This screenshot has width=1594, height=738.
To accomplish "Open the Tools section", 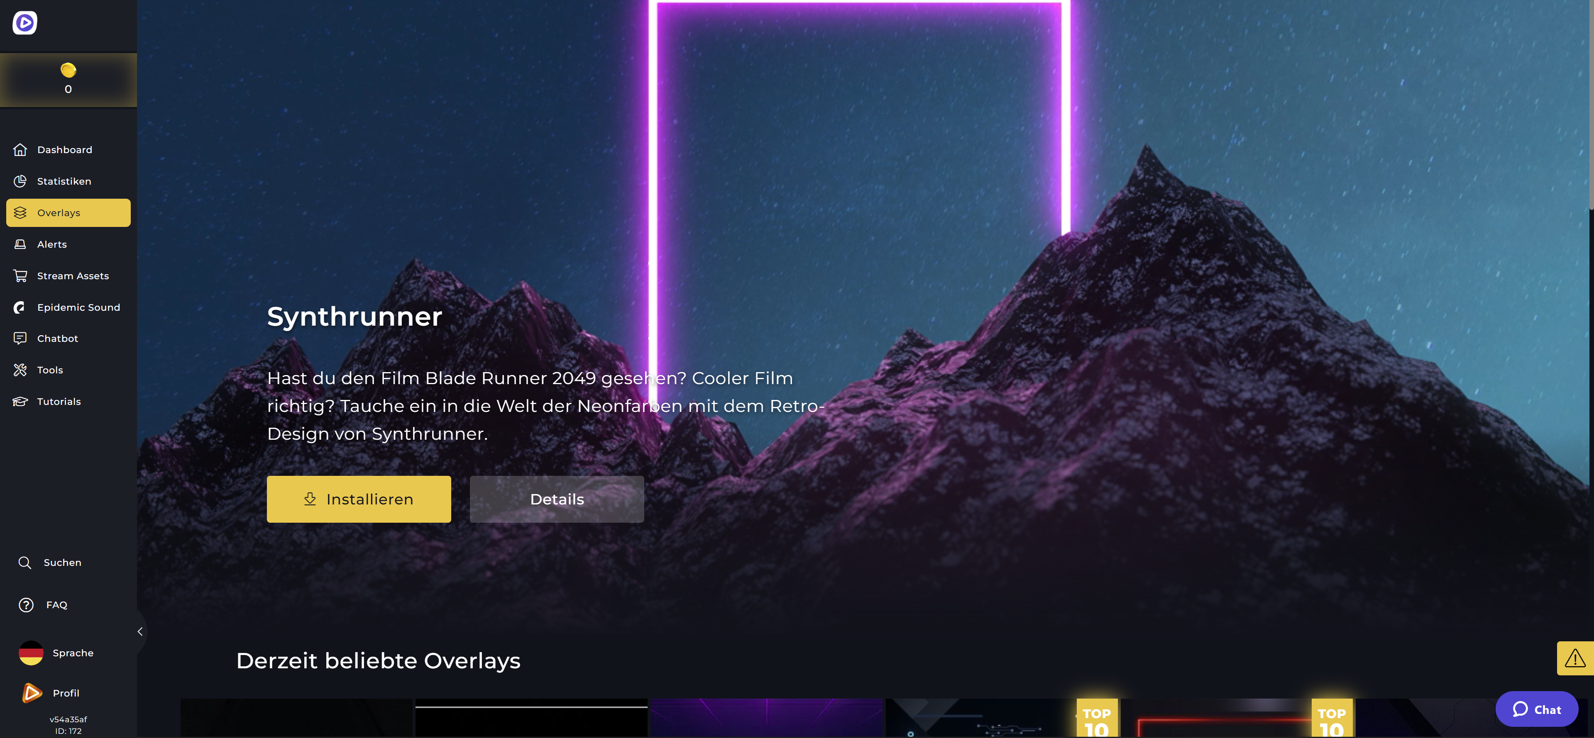I will click(x=49, y=369).
